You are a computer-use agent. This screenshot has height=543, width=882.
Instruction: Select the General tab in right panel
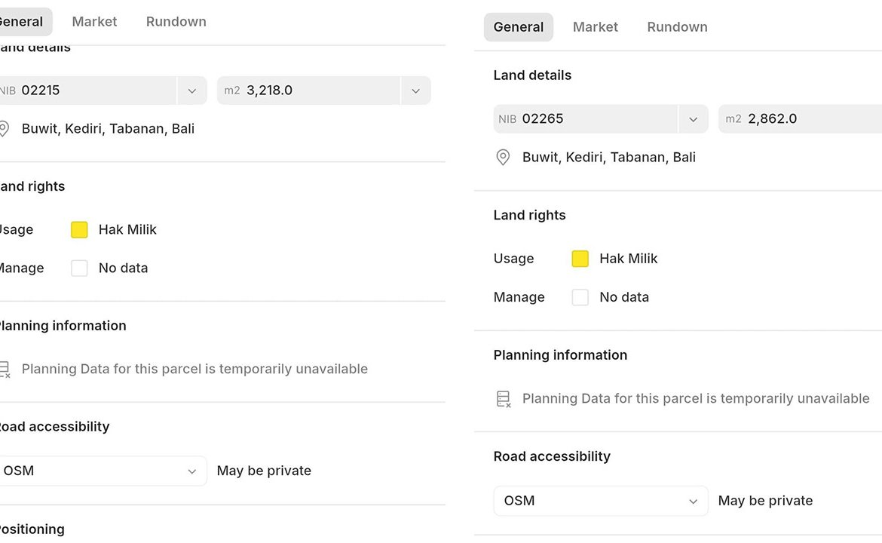tap(519, 27)
